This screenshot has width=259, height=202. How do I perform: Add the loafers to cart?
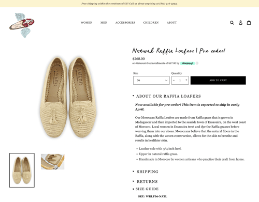tap(218, 80)
